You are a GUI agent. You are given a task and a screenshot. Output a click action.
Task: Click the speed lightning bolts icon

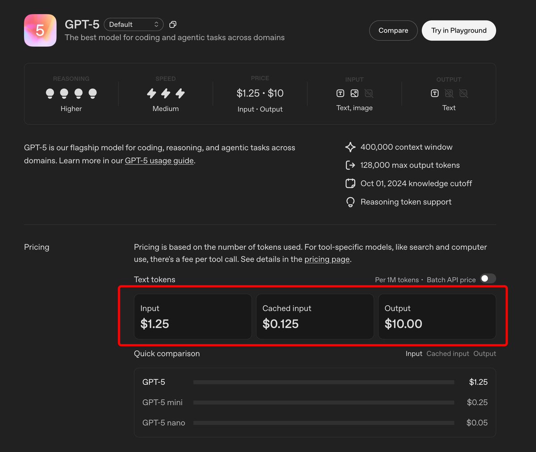click(x=166, y=93)
